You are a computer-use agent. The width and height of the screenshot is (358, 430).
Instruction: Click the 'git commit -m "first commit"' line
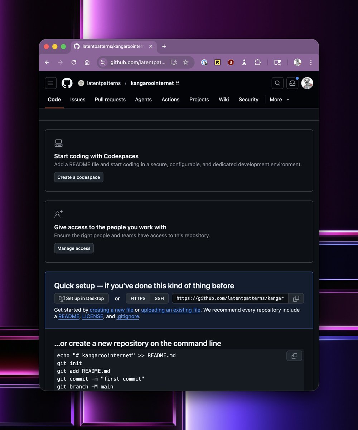(101, 379)
